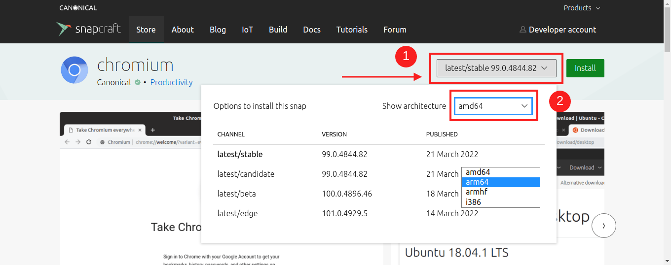Select arm64 in the architecture list
The image size is (671, 265).
[501, 182]
